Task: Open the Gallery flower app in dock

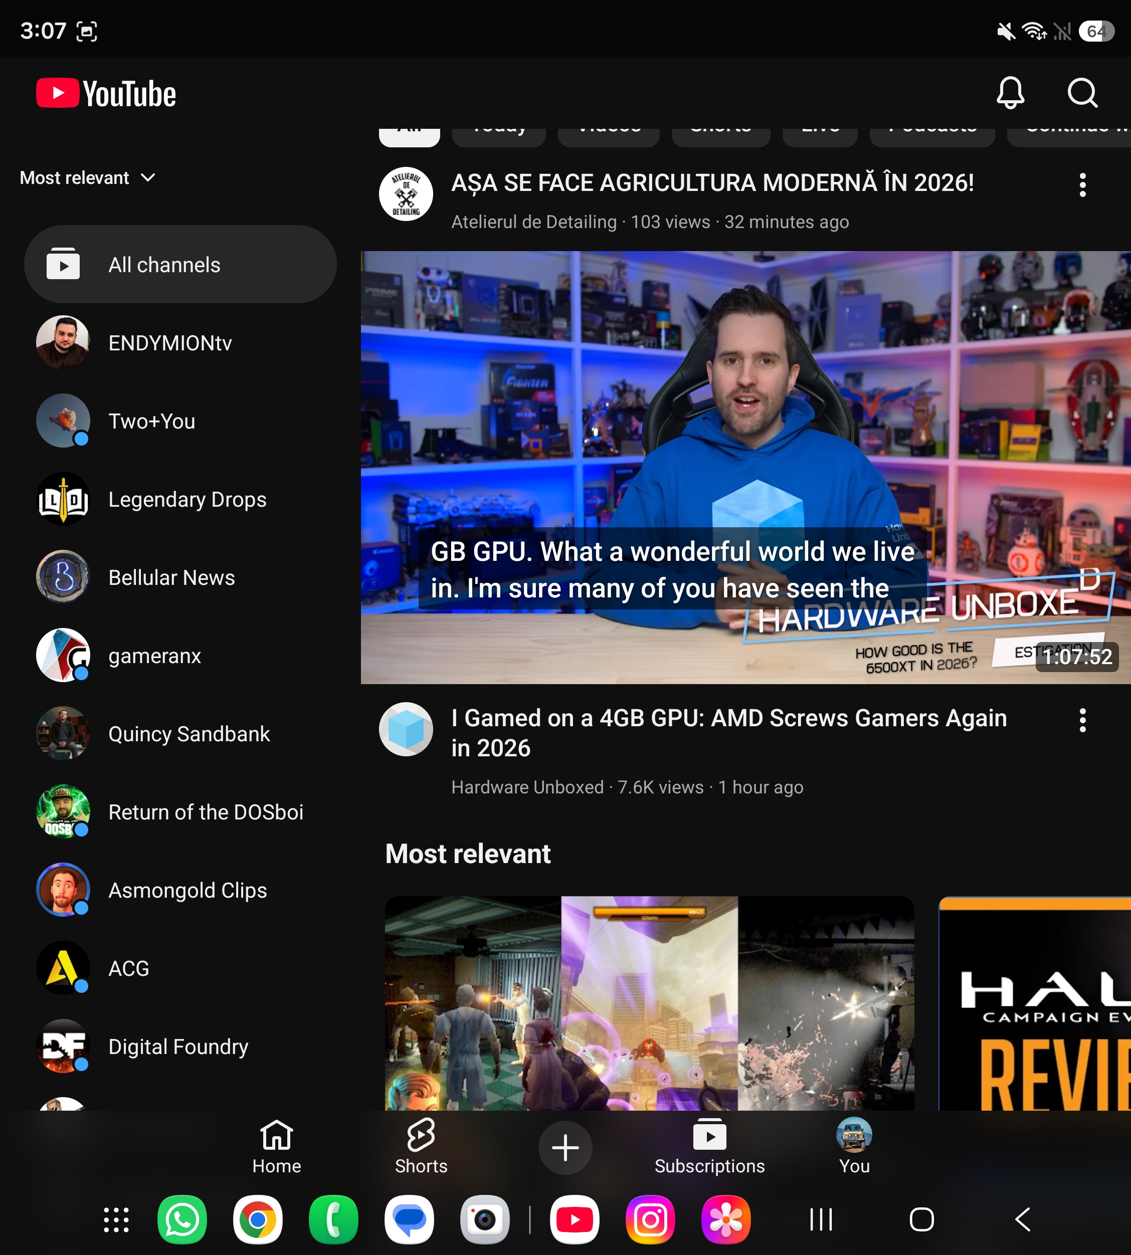Action: [x=726, y=1219]
